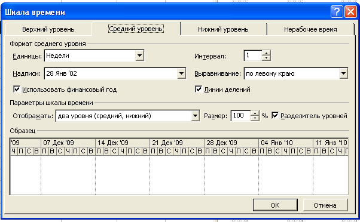360x222 pixels.
Task: Click the 07 Дек '09 week in preview
Action: [68, 143]
